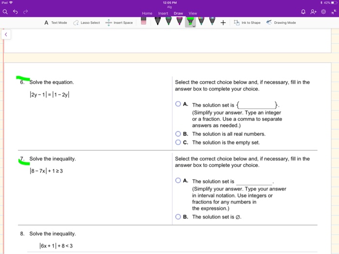
Task: Open notifications bell
Action: (x=303, y=12)
